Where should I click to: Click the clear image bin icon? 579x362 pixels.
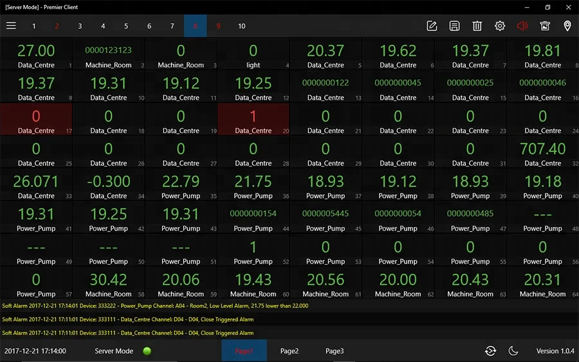[545, 26]
